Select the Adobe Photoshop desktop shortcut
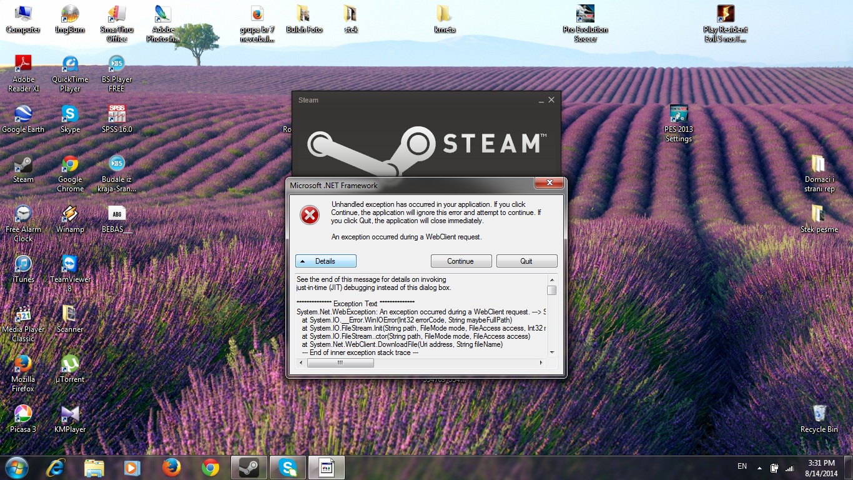853x480 pixels. point(164,24)
